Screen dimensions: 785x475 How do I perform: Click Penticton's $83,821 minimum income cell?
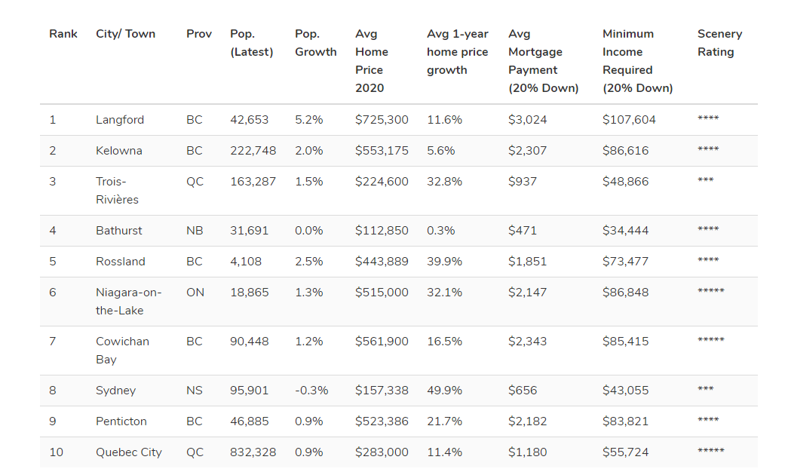(625, 421)
